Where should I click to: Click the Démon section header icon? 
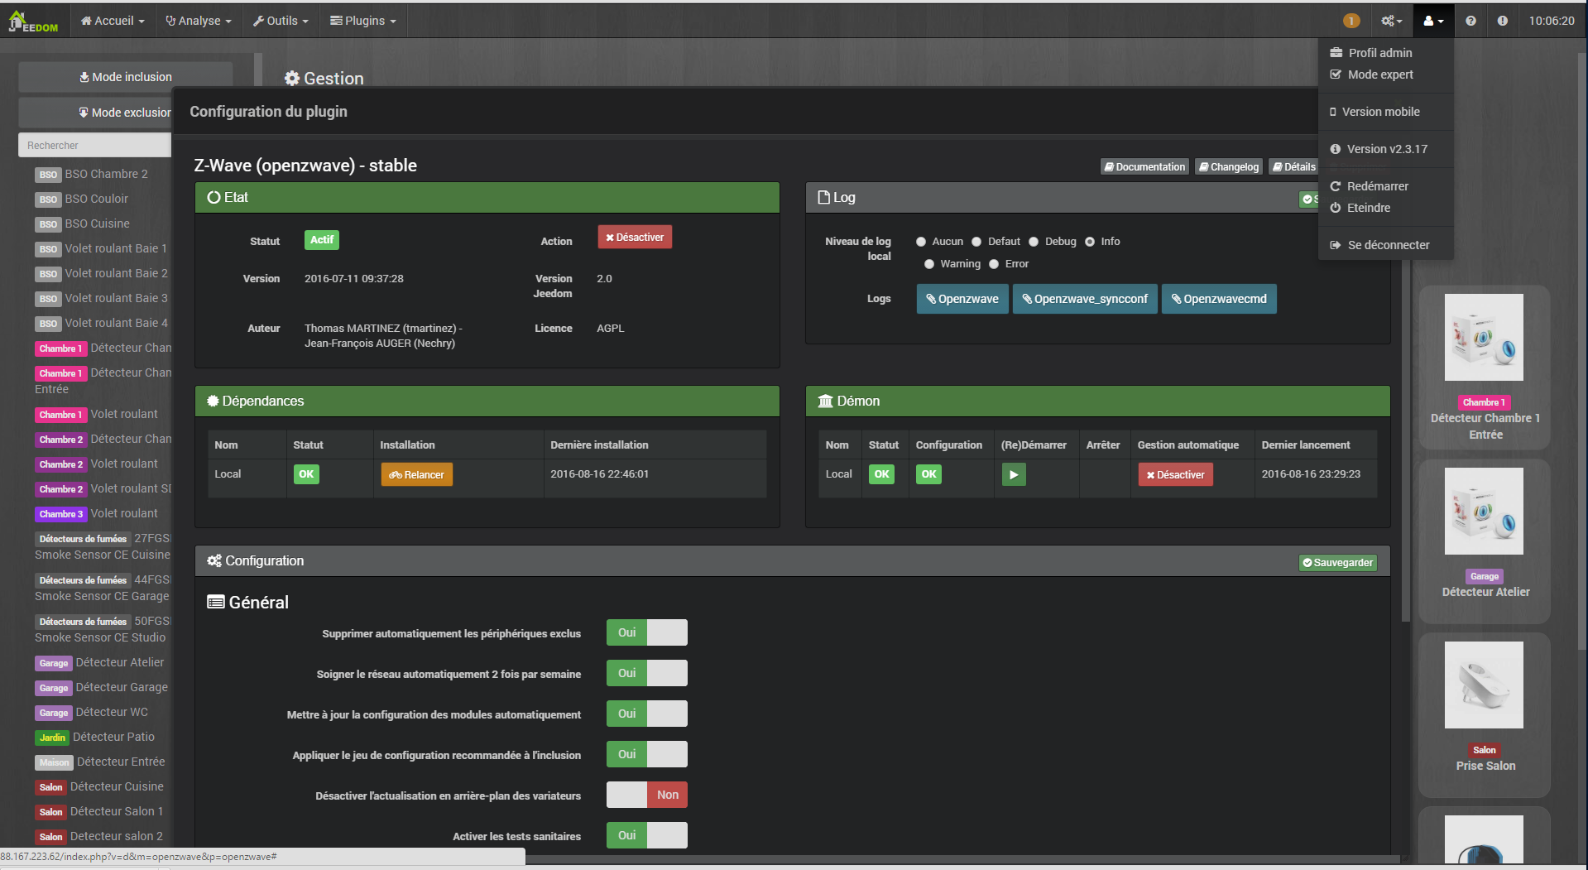[825, 401]
